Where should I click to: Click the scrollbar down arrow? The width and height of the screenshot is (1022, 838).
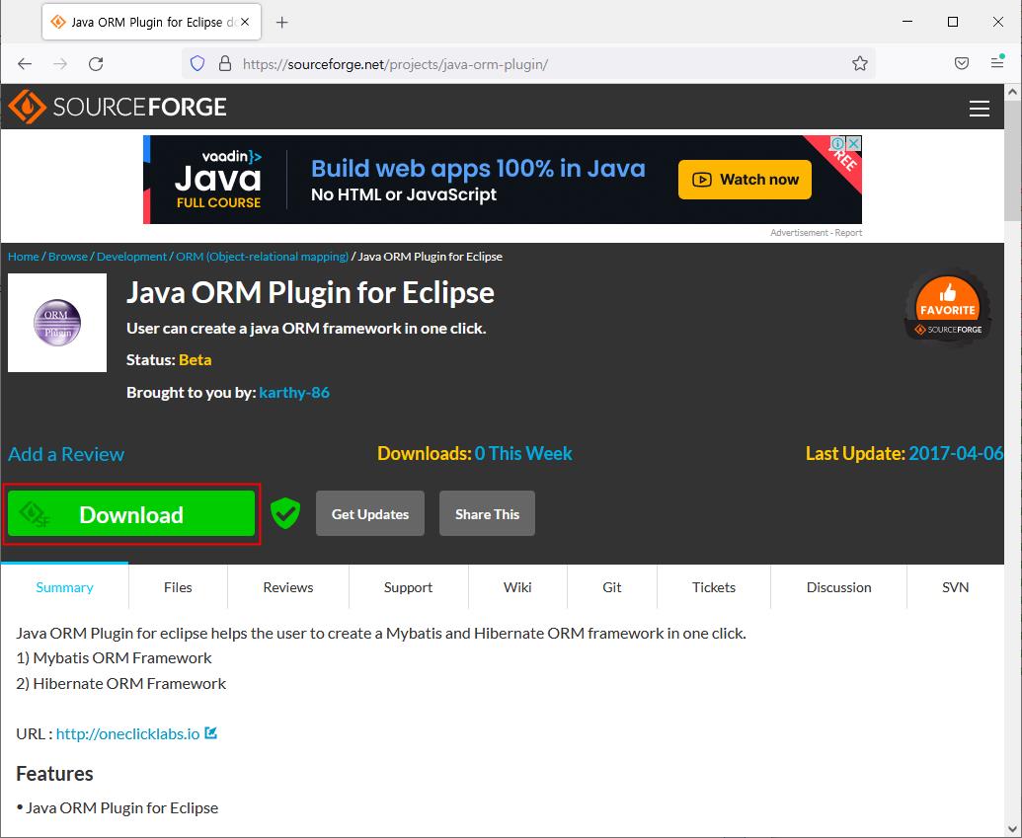pos(1012,829)
